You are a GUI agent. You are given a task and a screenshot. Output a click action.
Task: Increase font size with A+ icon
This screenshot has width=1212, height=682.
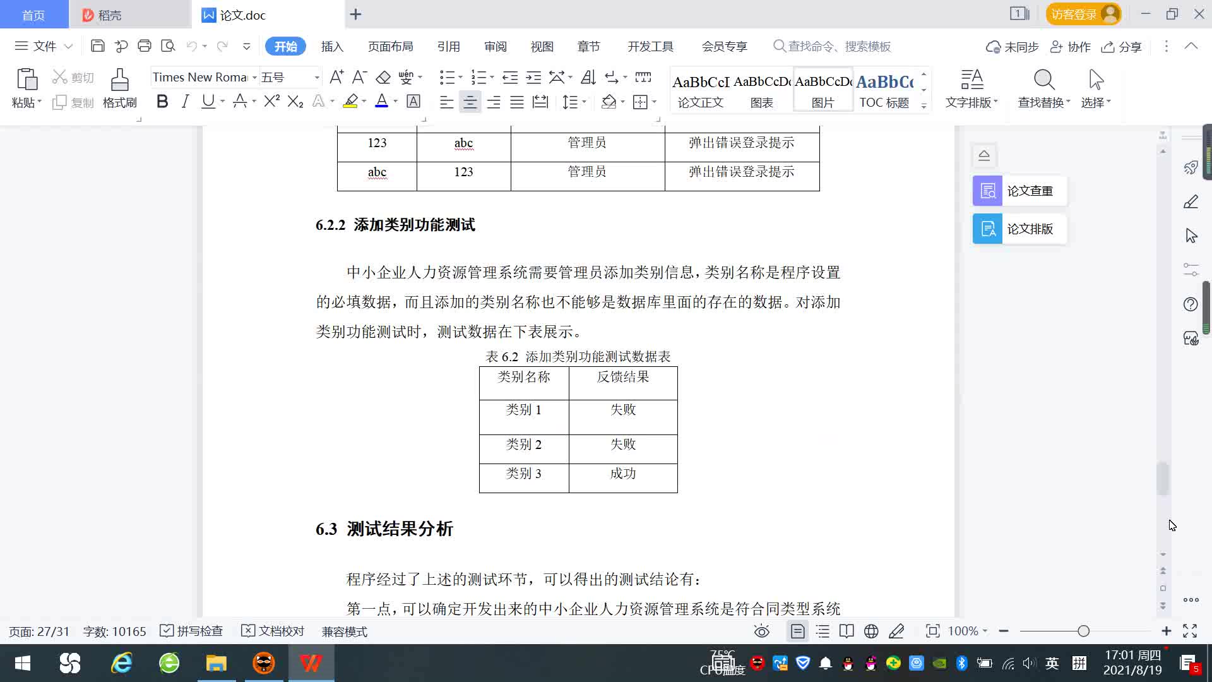pos(337,77)
